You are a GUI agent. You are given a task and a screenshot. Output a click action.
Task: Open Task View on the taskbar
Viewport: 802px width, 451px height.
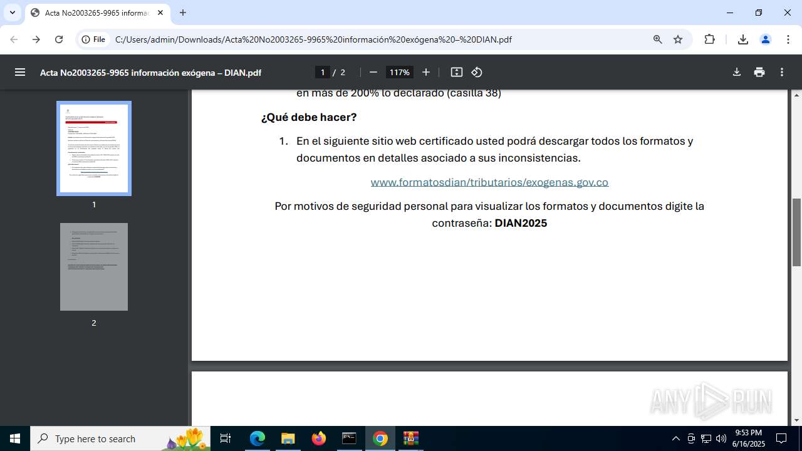click(226, 438)
